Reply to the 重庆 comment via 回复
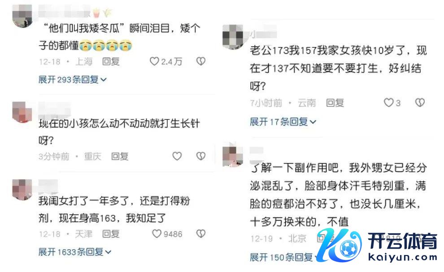The height and width of the screenshot is (272, 444). [120, 156]
